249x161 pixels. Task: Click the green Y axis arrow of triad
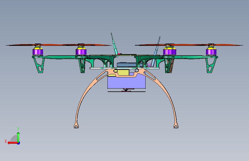pos(18,137)
